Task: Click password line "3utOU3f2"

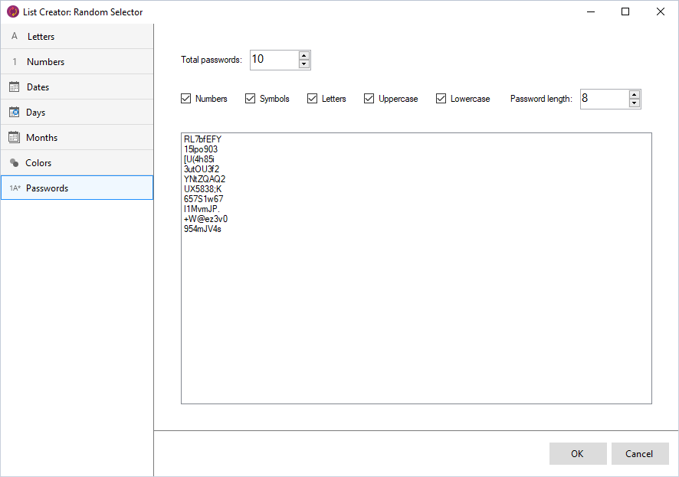Action: (x=202, y=169)
